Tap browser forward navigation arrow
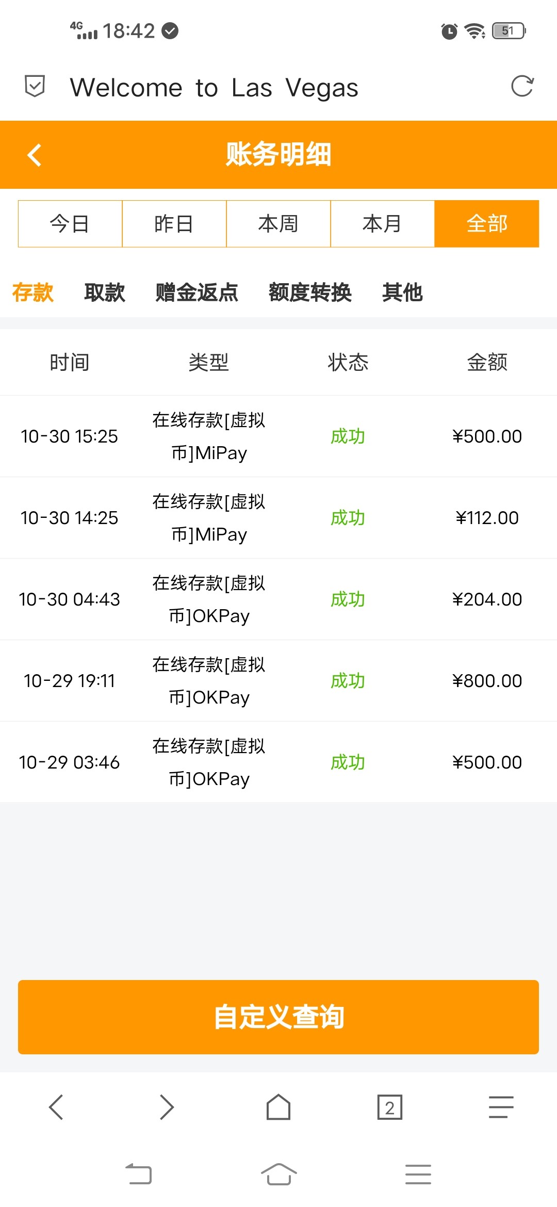Image resolution: width=557 pixels, height=1207 pixels. pyautogui.click(x=167, y=1107)
